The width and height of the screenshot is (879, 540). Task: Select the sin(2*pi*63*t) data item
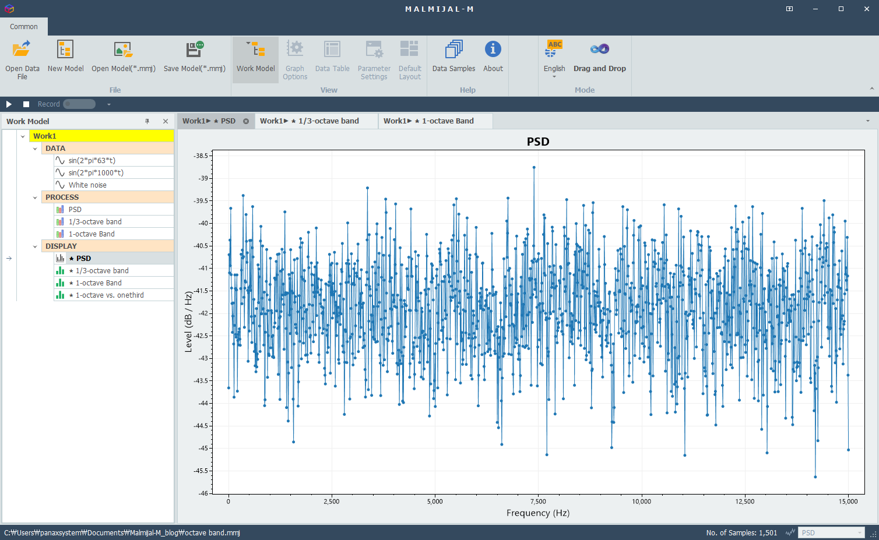pos(114,160)
